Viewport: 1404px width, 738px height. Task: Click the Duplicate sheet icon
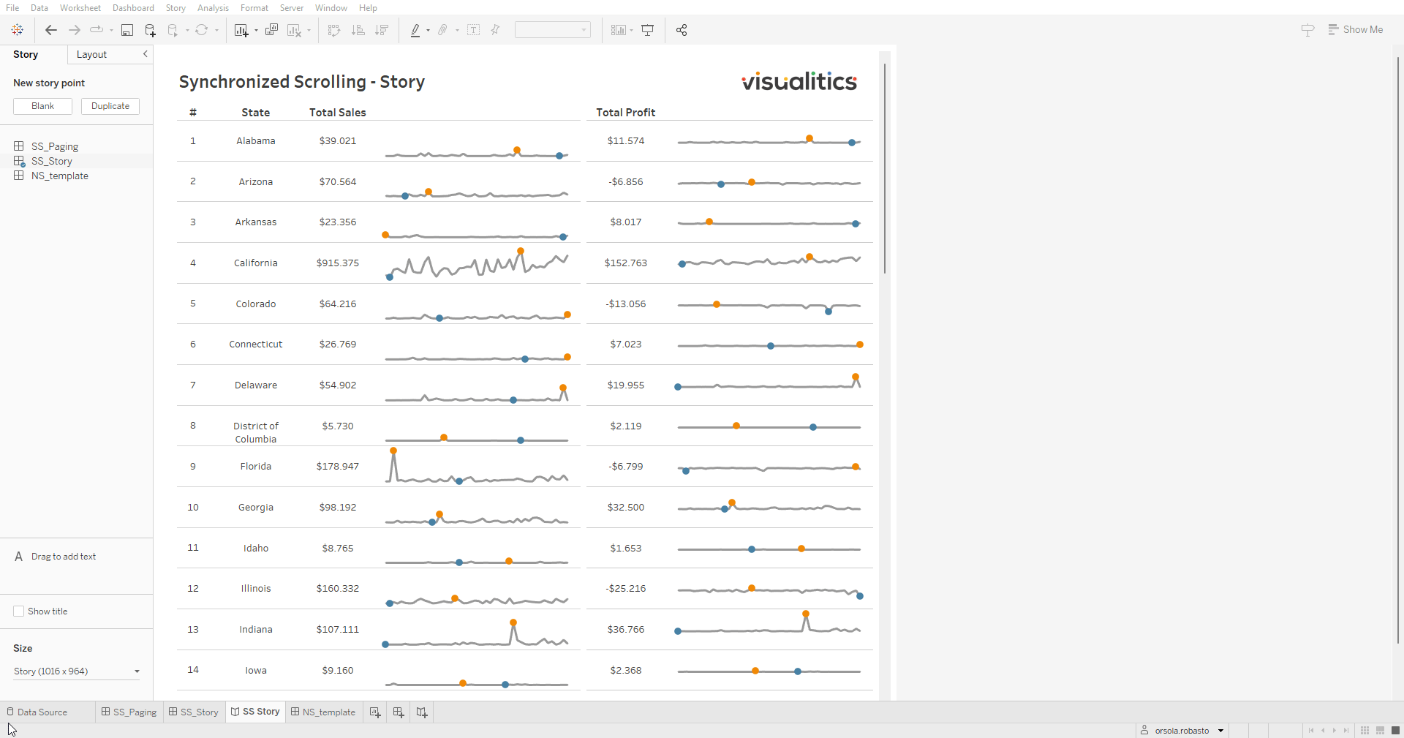tap(271, 30)
